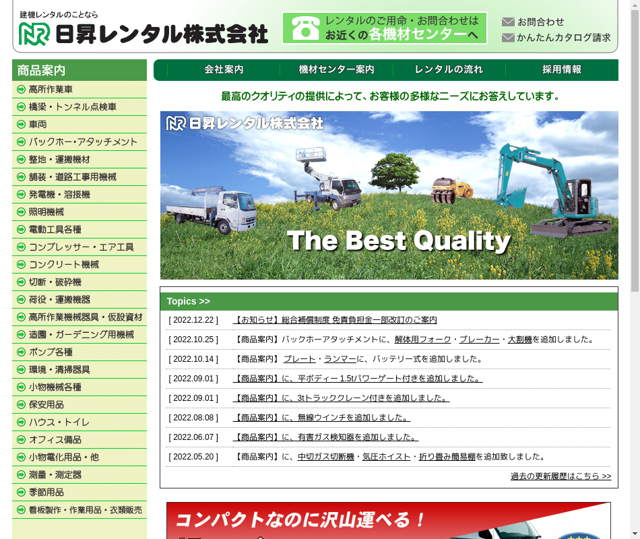Open 3tトラッククレーン付き topic link

pos(342,399)
